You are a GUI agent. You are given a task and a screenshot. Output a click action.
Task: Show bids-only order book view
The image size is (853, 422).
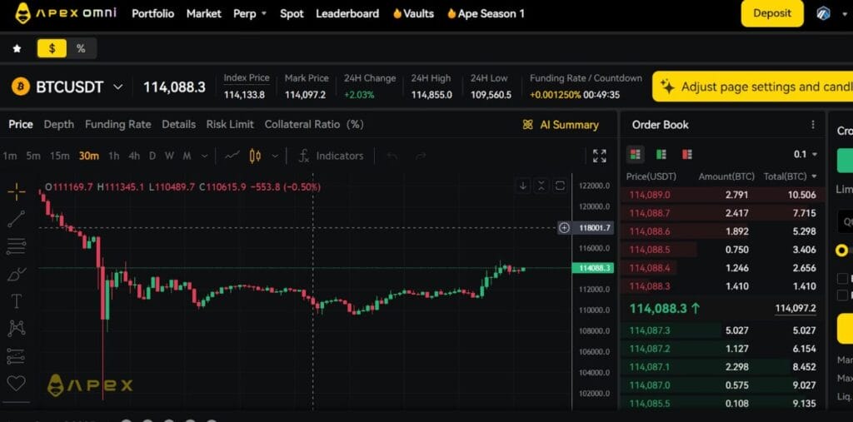(x=661, y=155)
